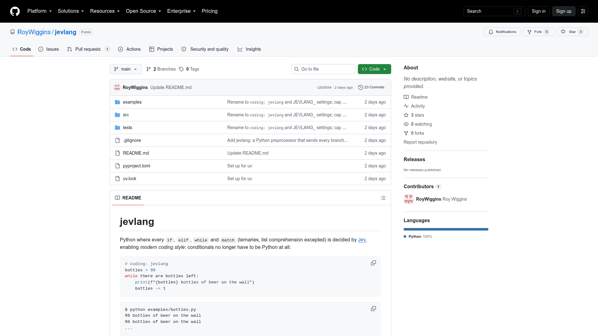Viewport: 598px width, 336px height.
Task: Click the Search box in header
Action: point(494,11)
